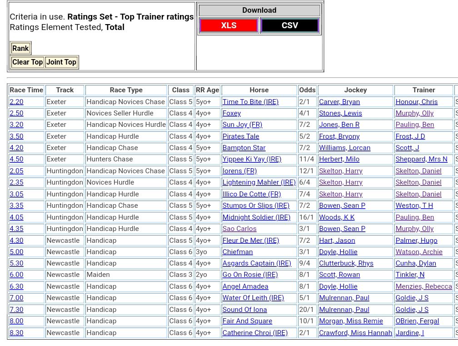The height and width of the screenshot is (346, 458).
Task: View jockey Frost, Bryony profile
Action: click(339, 136)
